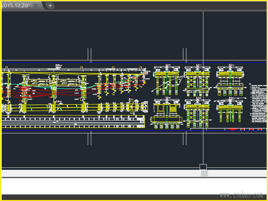Click the horizontal scrollbar thumb

click(204, 173)
